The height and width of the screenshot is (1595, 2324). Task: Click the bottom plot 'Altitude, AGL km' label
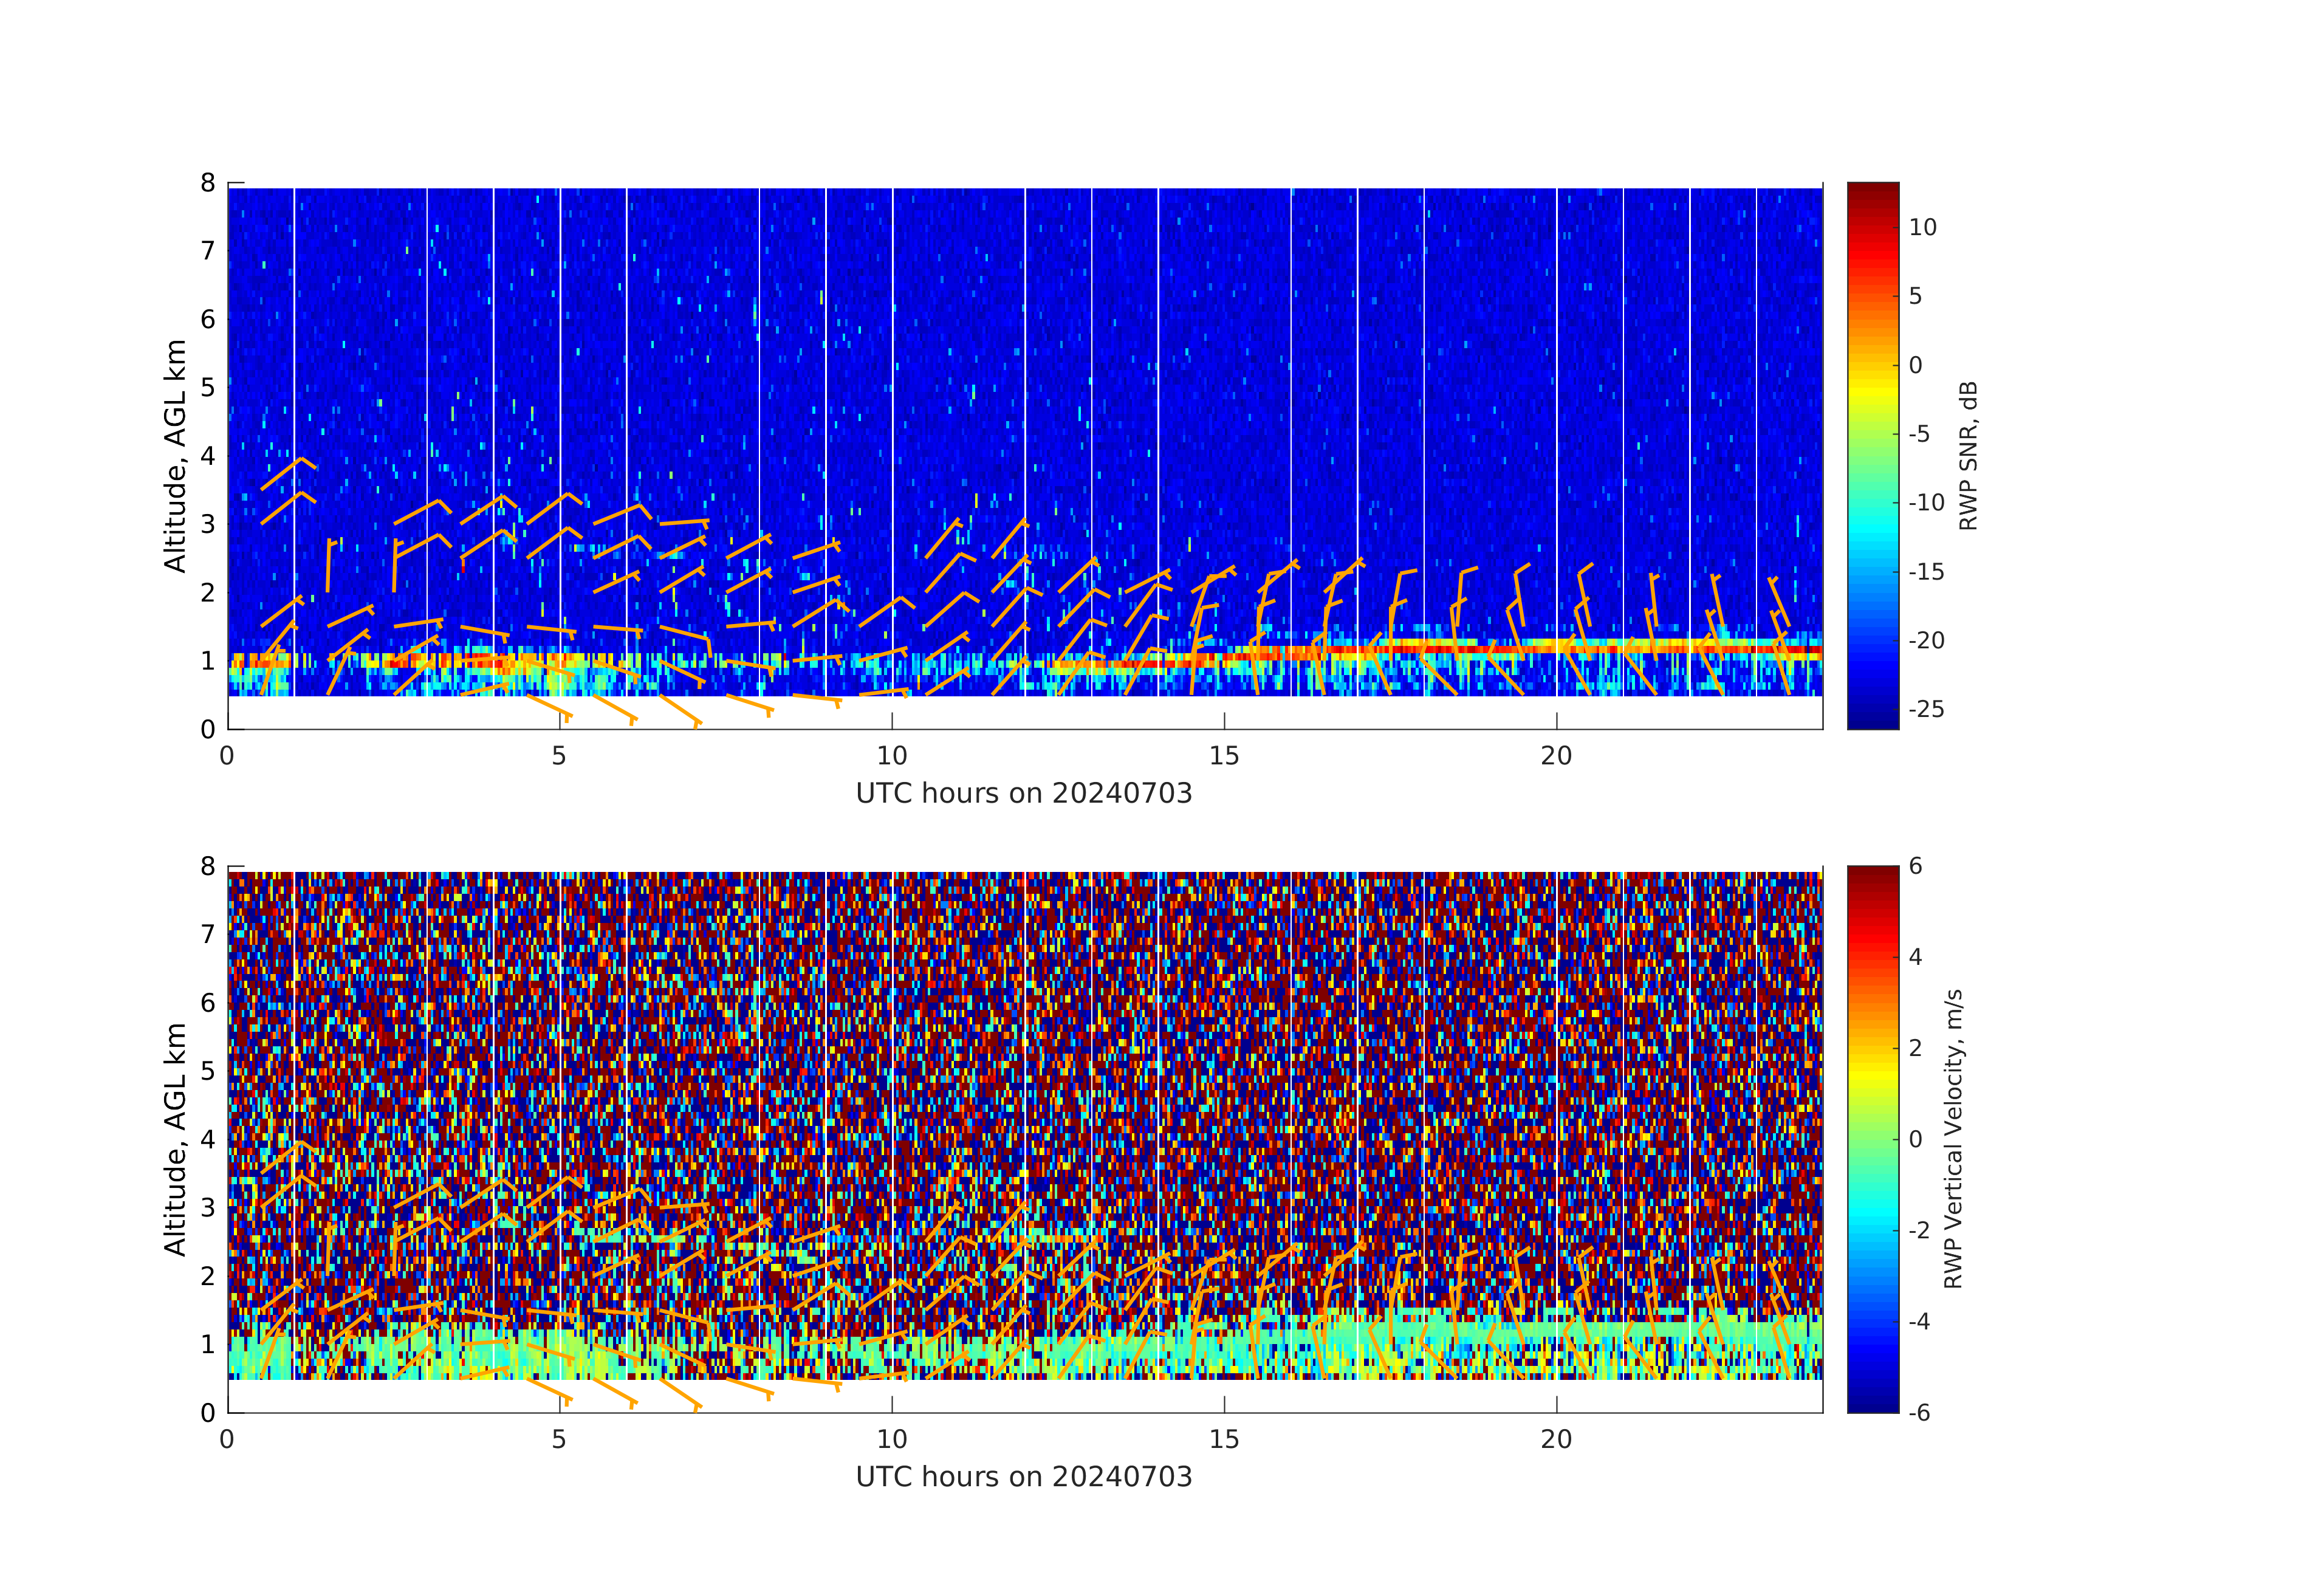(175, 1139)
